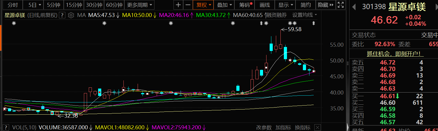The image size is (438, 131).
Task: Close the volume indicator panel
Action: pyautogui.click(x=318, y=128)
